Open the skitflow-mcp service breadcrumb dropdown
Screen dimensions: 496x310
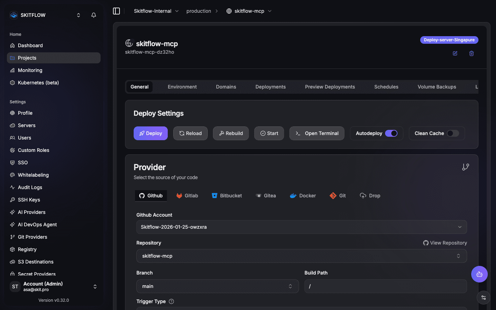(x=249, y=11)
